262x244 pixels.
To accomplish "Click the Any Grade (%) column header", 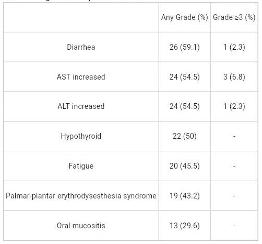I will pyautogui.click(x=185, y=17).
